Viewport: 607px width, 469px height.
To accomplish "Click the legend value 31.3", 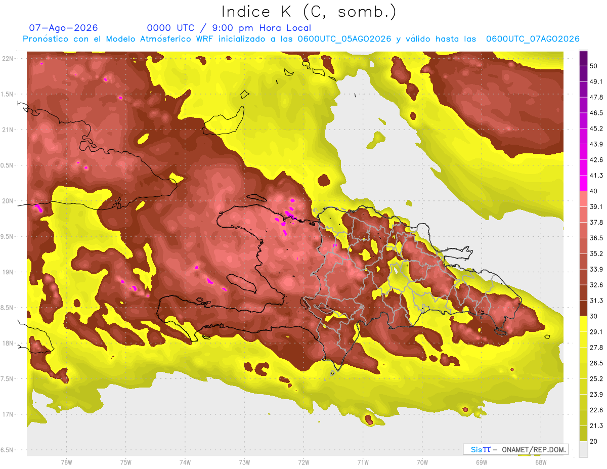I will (x=596, y=301).
